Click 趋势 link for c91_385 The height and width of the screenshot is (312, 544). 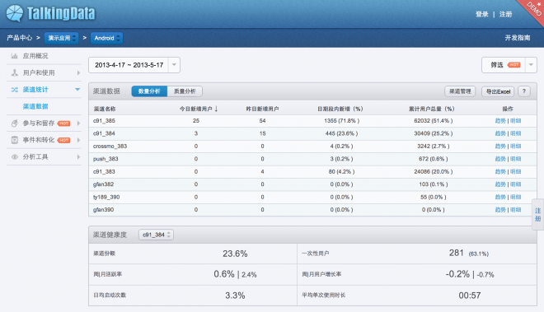pos(500,121)
